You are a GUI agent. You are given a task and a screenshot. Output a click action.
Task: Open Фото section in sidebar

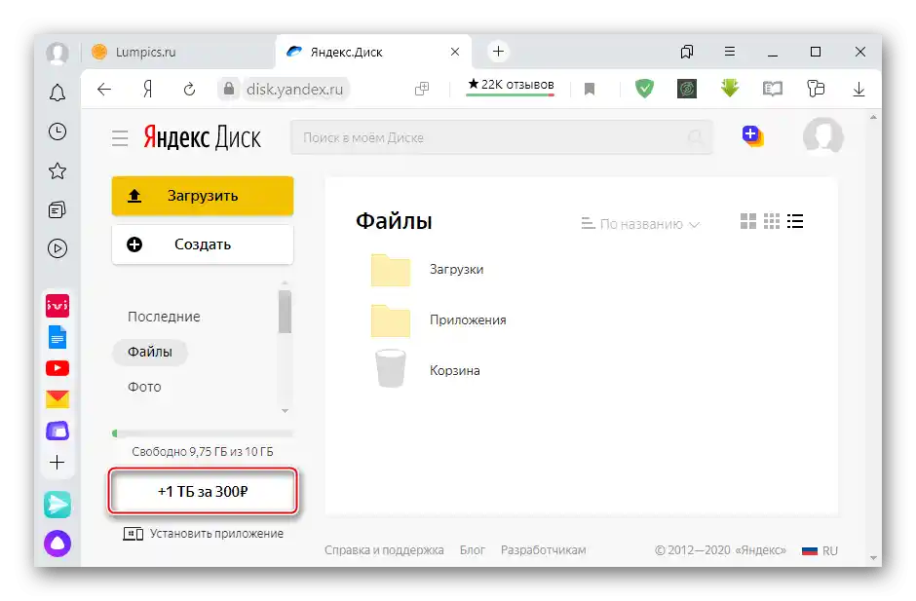click(x=144, y=387)
